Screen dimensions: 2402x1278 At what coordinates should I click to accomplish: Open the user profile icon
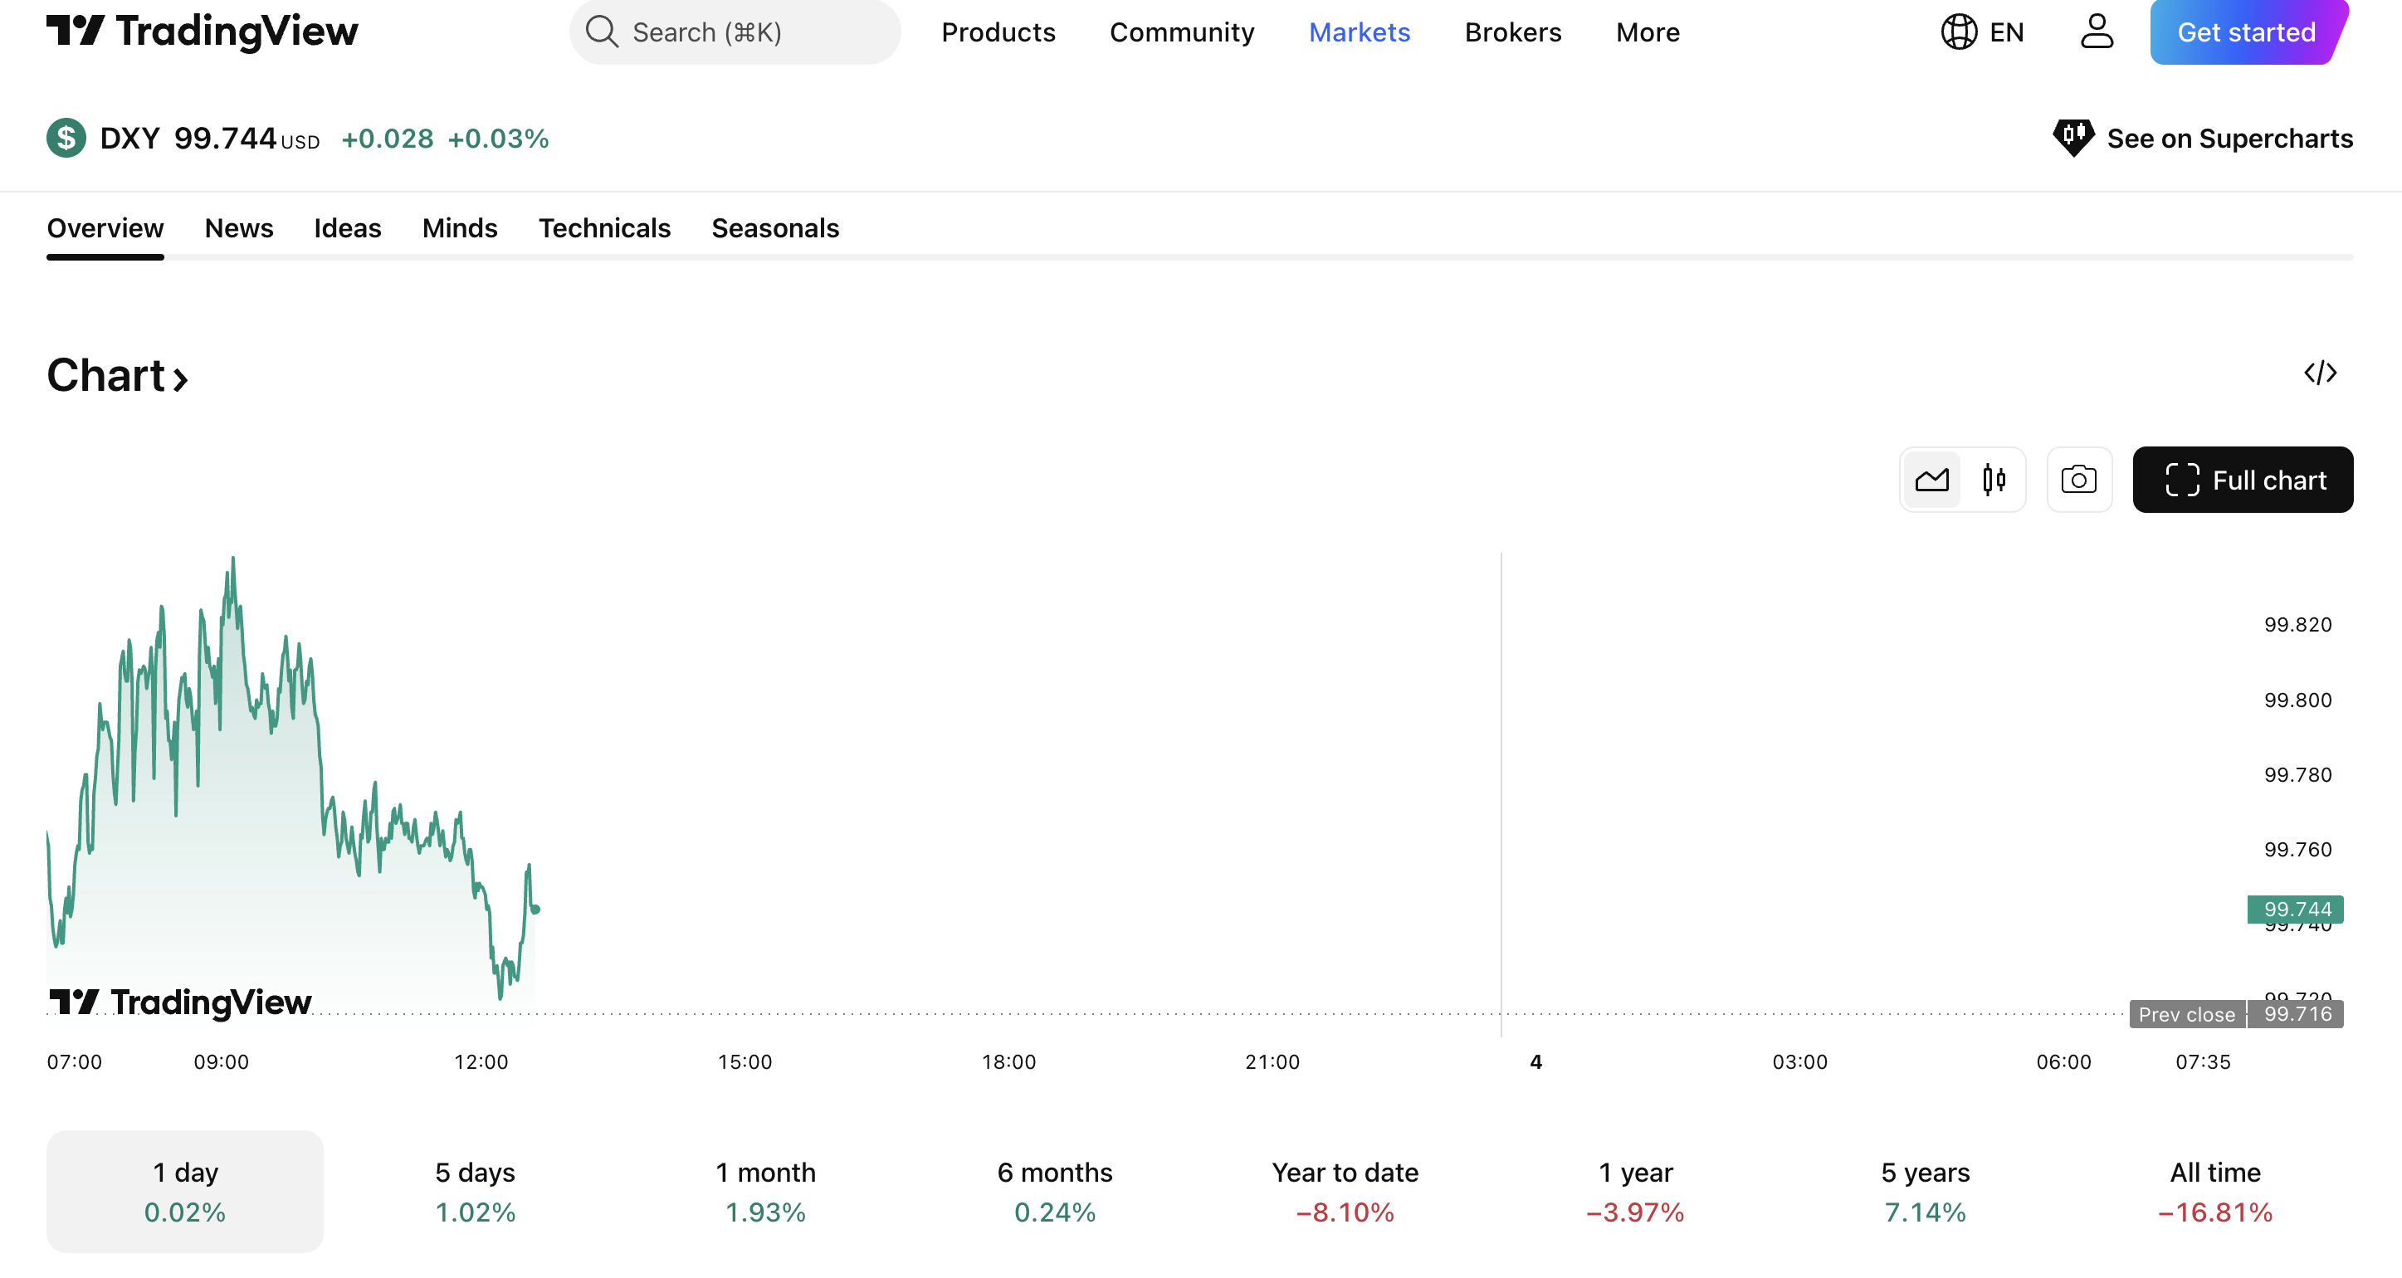[2097, 32]
